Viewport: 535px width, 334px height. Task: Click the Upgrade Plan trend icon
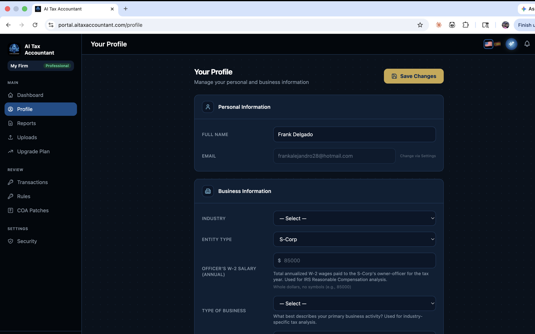tap(10, 151)
